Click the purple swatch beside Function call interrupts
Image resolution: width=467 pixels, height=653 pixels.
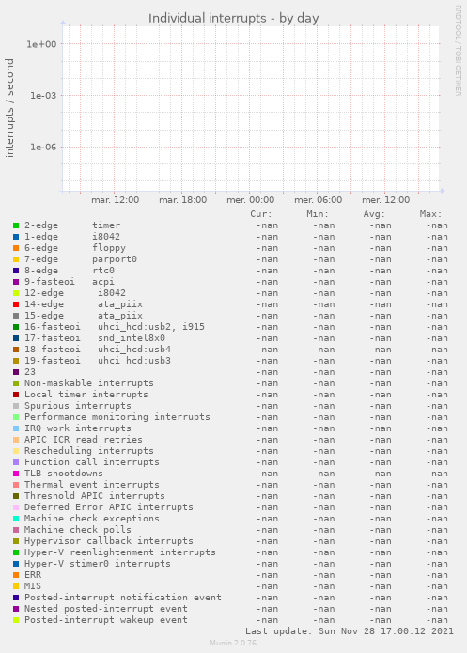coord(16,462)
